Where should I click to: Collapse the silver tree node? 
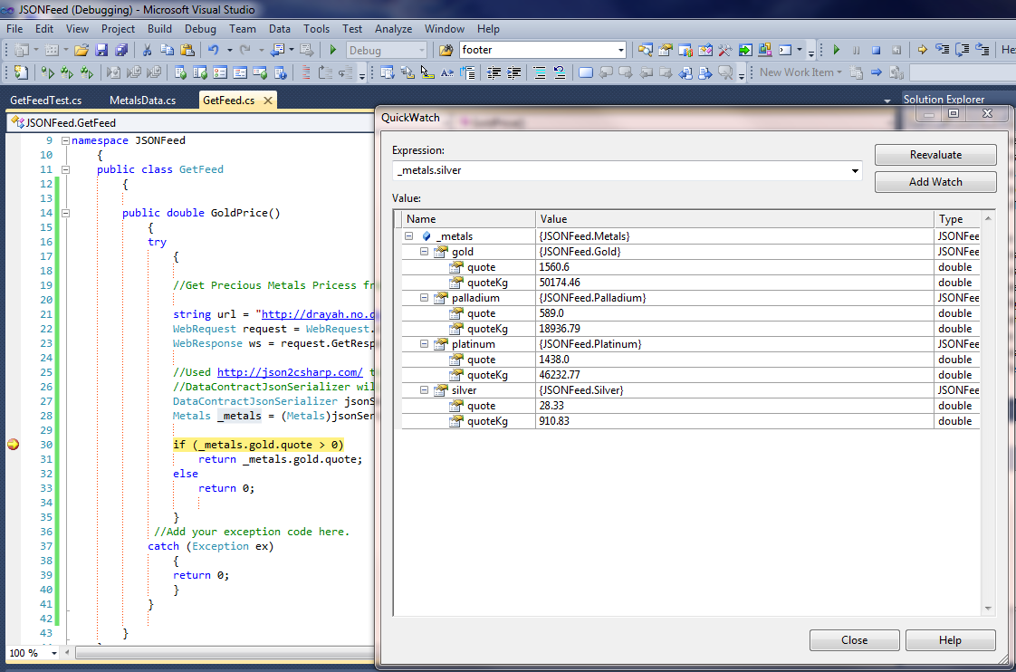tap(425, 390)
